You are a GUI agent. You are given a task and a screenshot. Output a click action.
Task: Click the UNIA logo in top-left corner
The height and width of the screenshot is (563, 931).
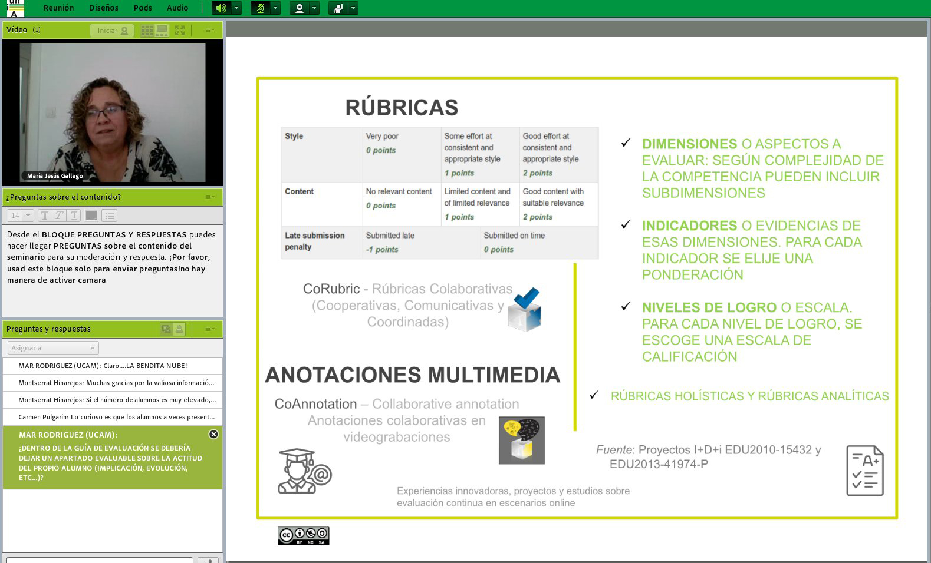[x=15, y=8]
